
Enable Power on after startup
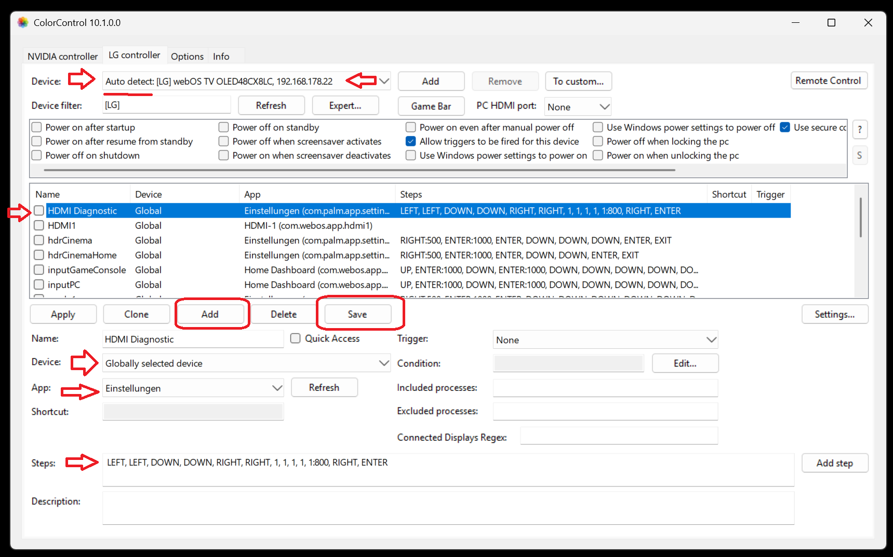coord(37,127)
